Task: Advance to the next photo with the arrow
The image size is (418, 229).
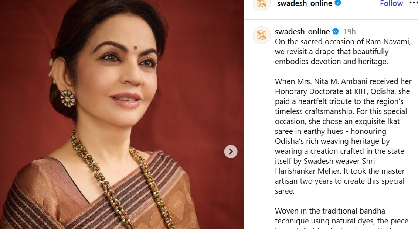Action: 231,152
